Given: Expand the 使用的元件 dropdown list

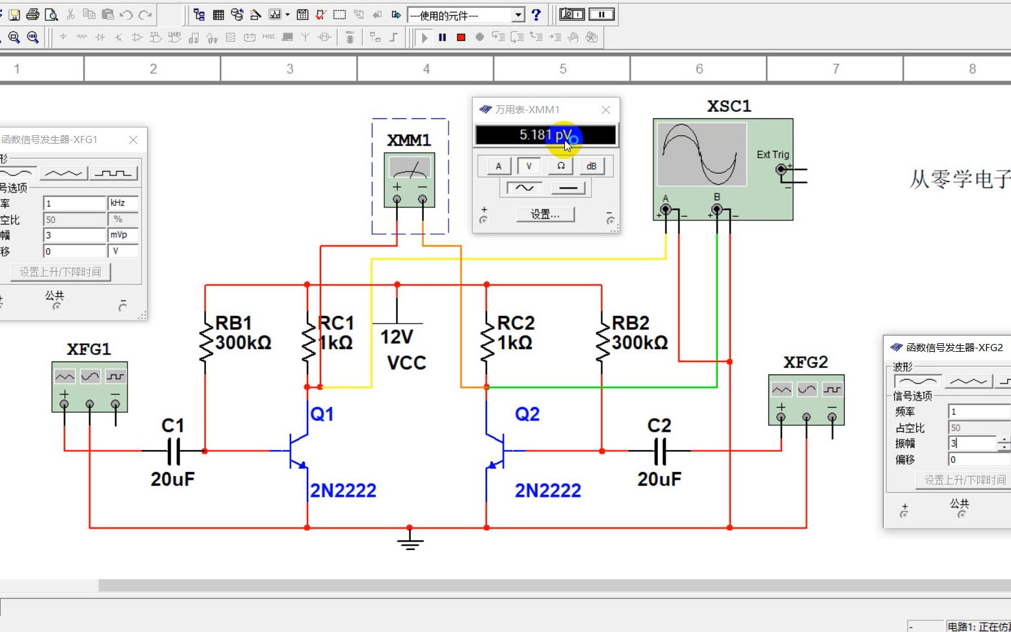Looking at the screenshot, I should pos(518,15).
